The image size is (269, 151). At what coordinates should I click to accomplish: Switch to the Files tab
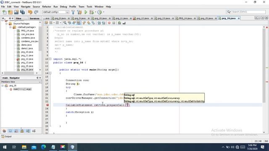18,18
